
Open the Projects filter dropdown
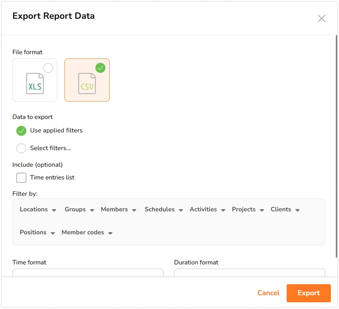[x=248, y=209]
